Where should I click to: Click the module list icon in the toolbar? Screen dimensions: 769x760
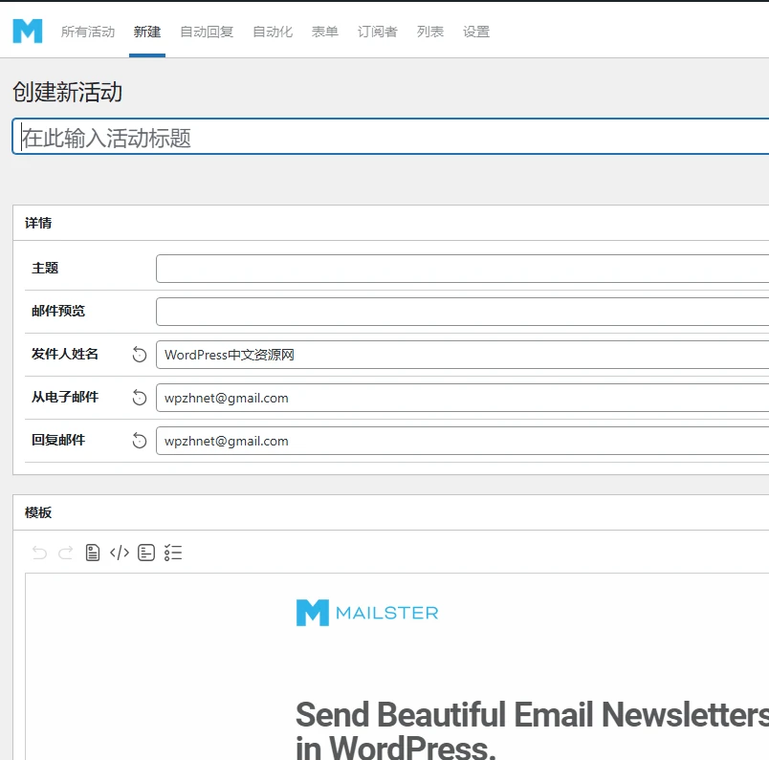[x=173, y=552]
